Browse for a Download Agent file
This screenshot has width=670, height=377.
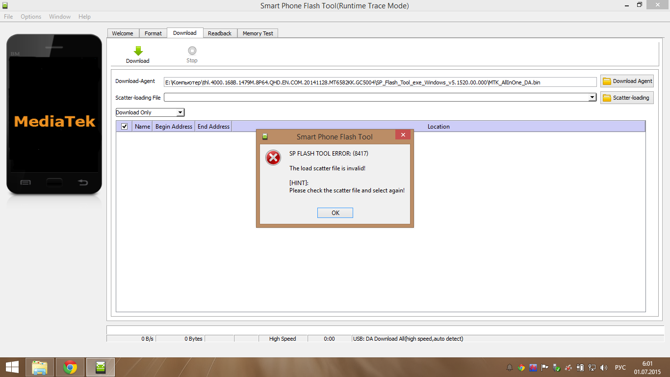[627, 81]
